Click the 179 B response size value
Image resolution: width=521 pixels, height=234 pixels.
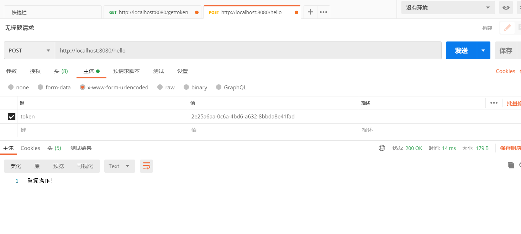(x=482, y=148)
